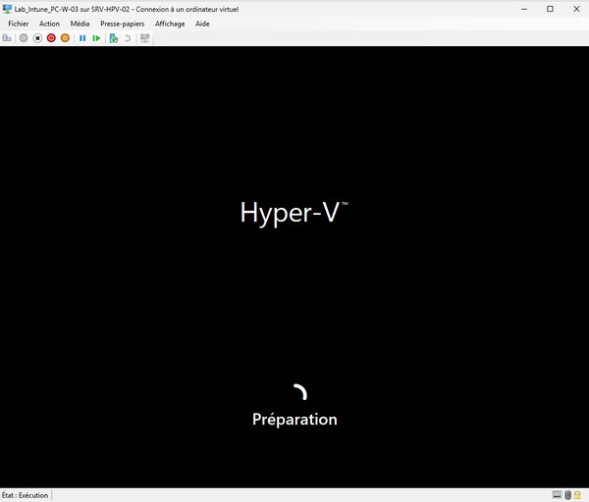Viewport: 589px width, 502px height.
Task: Click the Hyper-V logo text in VM screen
Action: click(294, 213)
